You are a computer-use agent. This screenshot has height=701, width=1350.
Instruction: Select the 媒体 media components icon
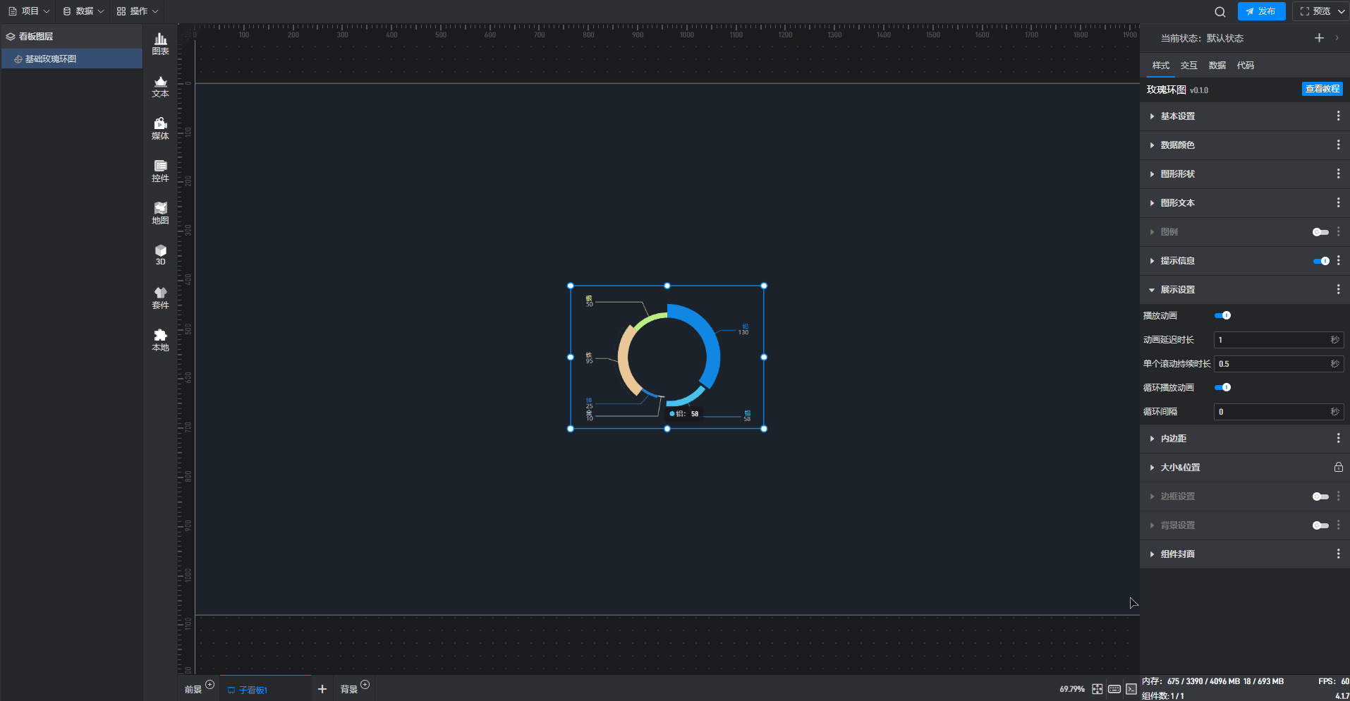pyautogui.click(x=160, y=128)
